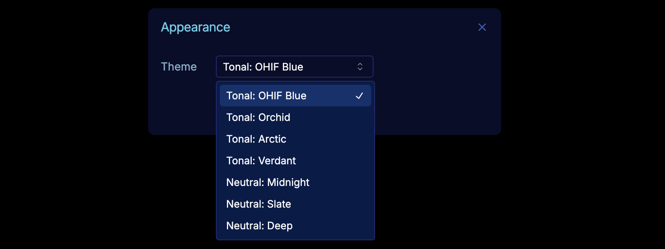This screenshot has height=249, width=665.
Task: Keep the highlighted Tonal: OHIF Blue option
Action: point(295,96)
